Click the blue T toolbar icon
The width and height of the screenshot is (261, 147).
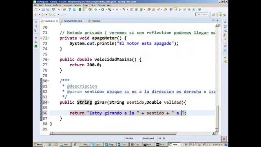coord(70,9)
